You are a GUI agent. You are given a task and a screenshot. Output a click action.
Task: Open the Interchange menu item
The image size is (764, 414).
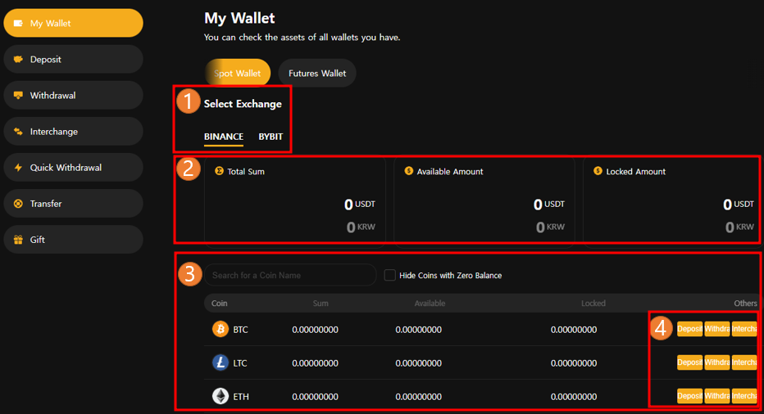point(73,132)
